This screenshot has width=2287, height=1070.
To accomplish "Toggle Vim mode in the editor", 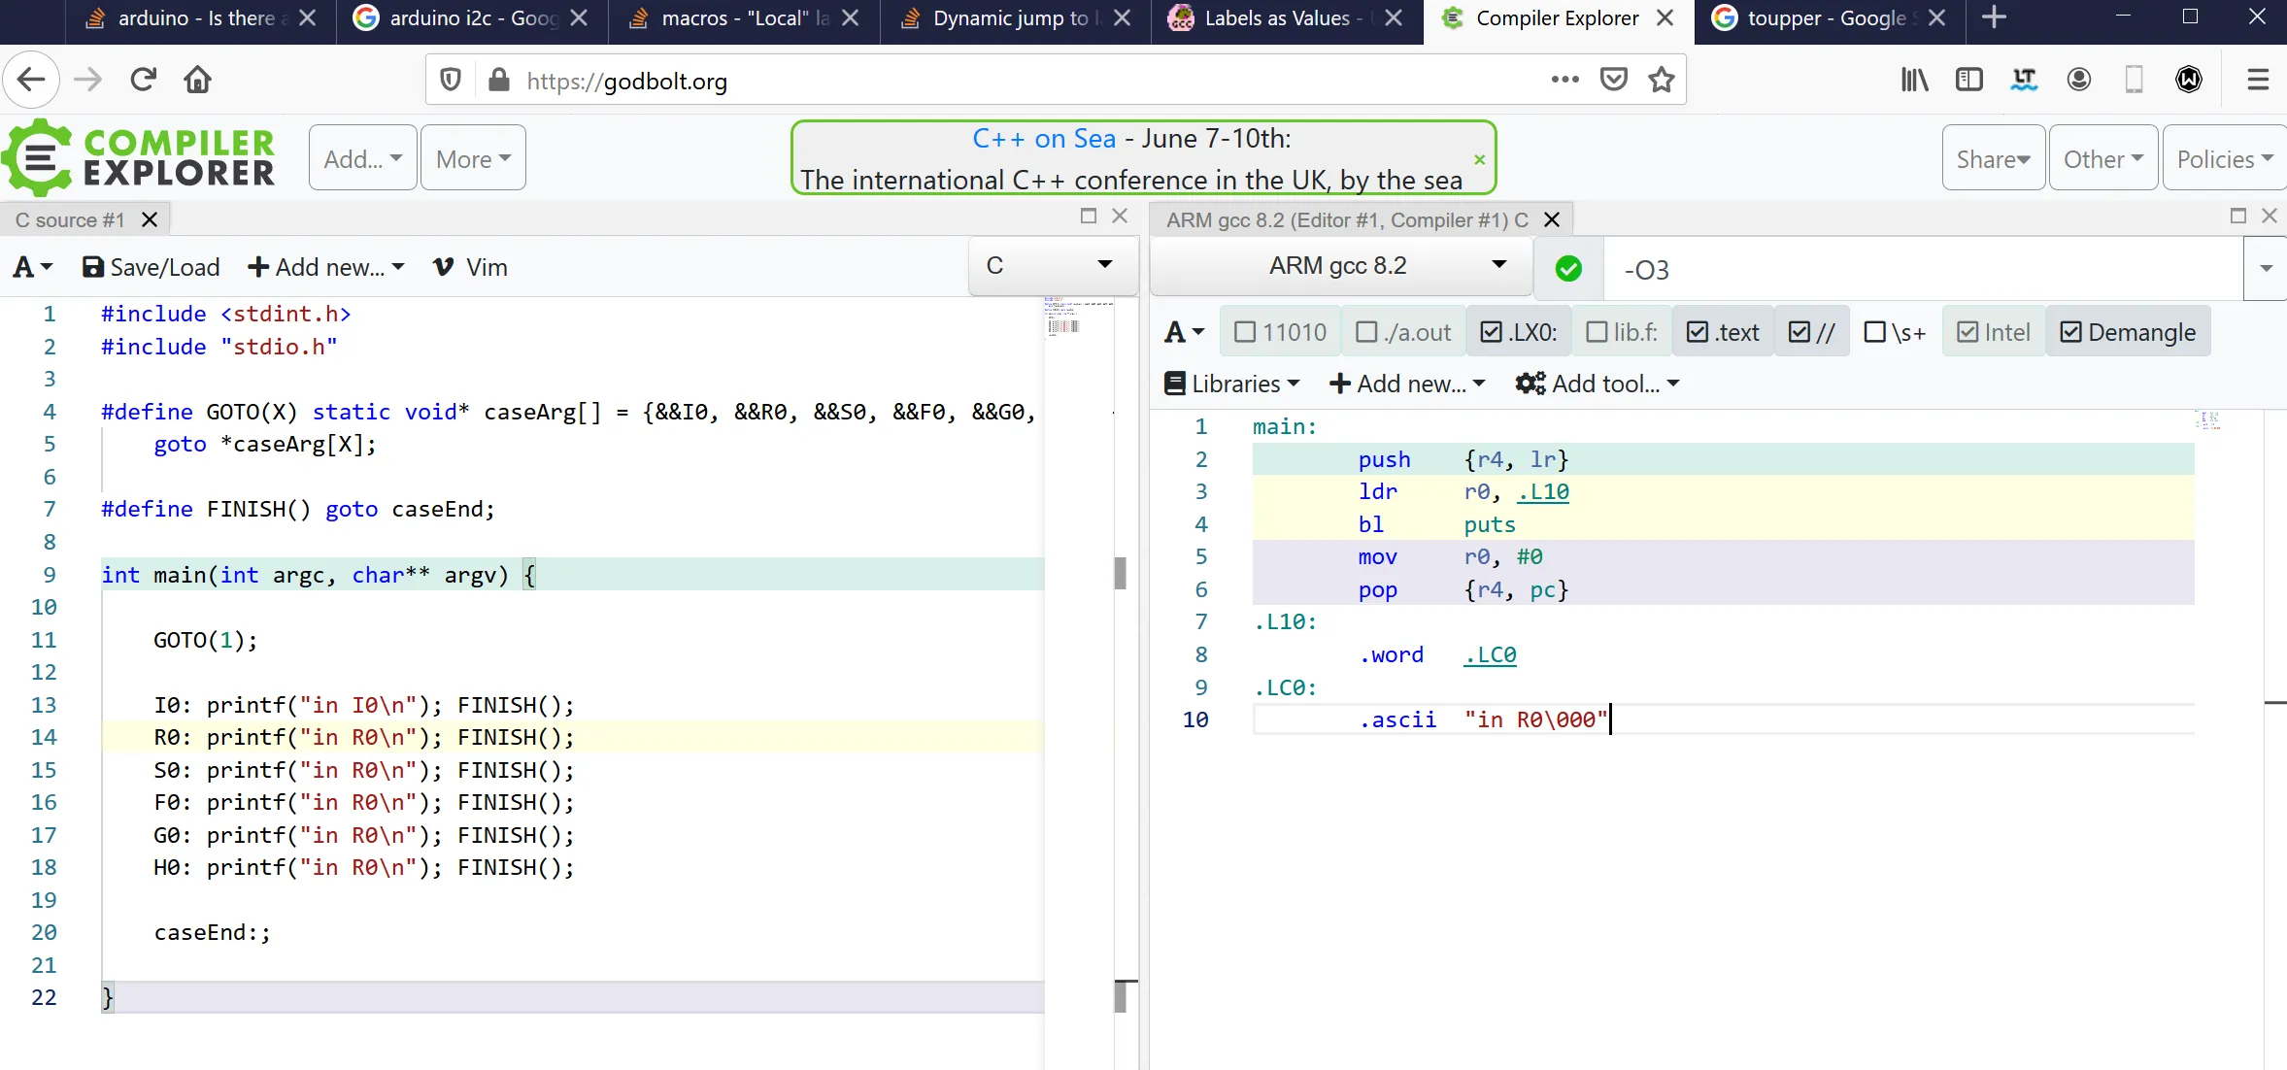I will tap(470, 267).
